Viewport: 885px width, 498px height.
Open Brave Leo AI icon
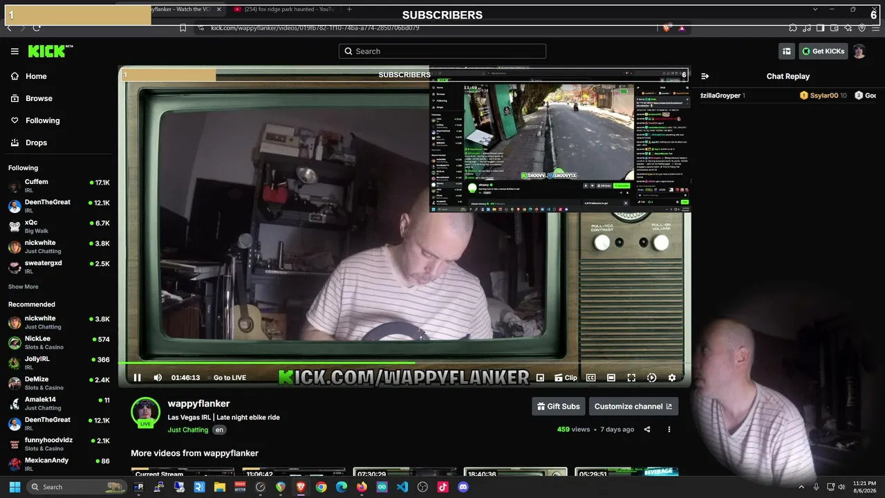pyautogui.click(x=848, y=28)
